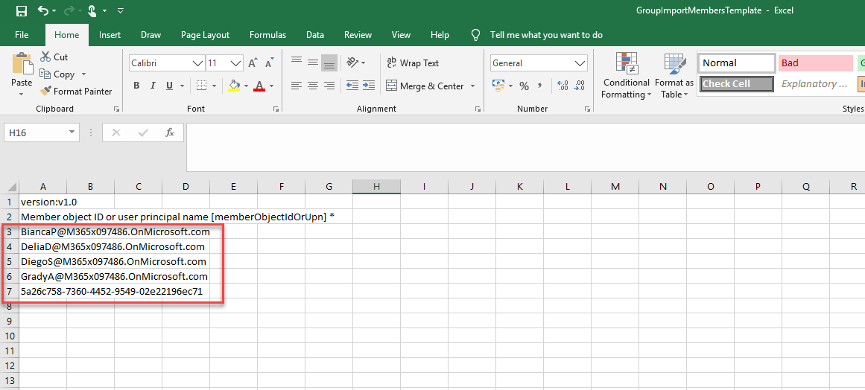Toggle Wrap Text
Image resolution: width=865 pixels, height=390 pixels.
coord(413,63)
